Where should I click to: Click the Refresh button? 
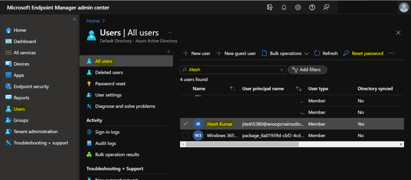pos(326,53)
